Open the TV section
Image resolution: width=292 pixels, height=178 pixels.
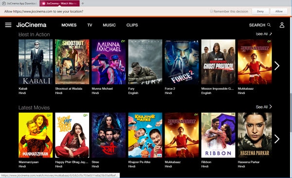[90, 25]
